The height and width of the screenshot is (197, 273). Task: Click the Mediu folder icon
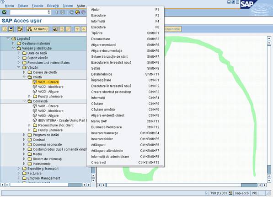pyautogui.click(x=30, y=154)
